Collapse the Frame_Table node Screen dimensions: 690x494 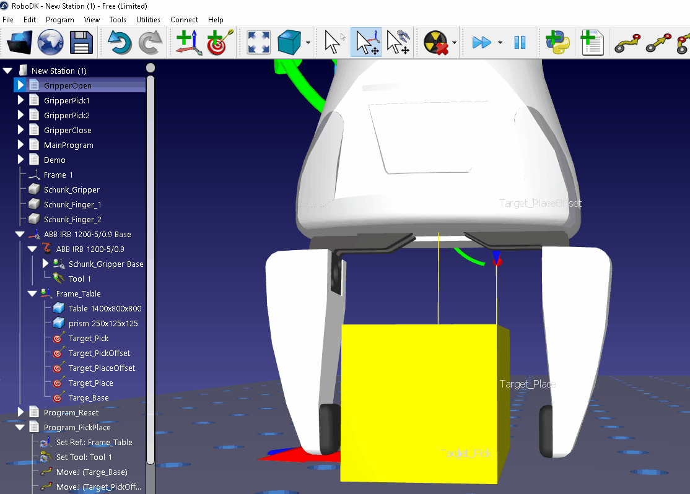pos(32,293)
